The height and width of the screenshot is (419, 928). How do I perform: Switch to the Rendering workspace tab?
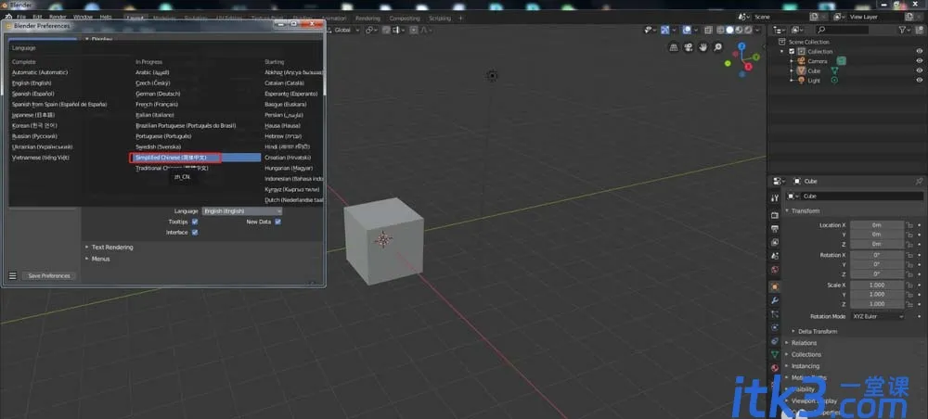pyautogui.click(x=367, y=19)
